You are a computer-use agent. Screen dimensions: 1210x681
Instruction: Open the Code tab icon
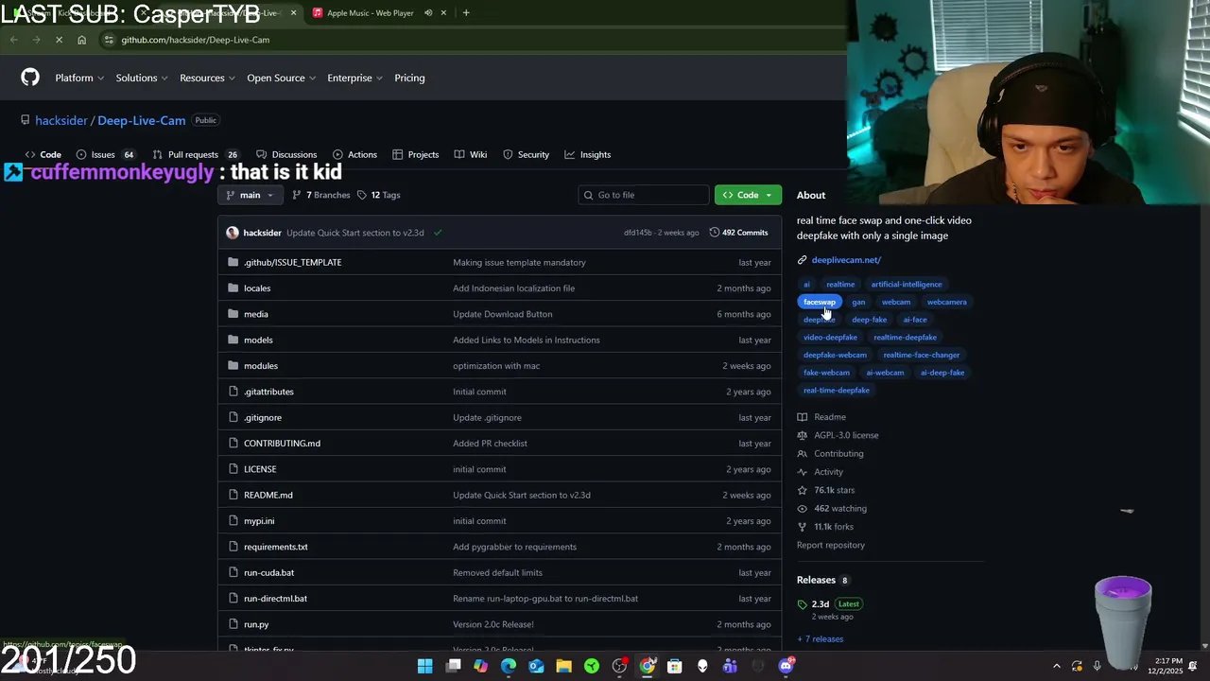[x=30, y=154]
